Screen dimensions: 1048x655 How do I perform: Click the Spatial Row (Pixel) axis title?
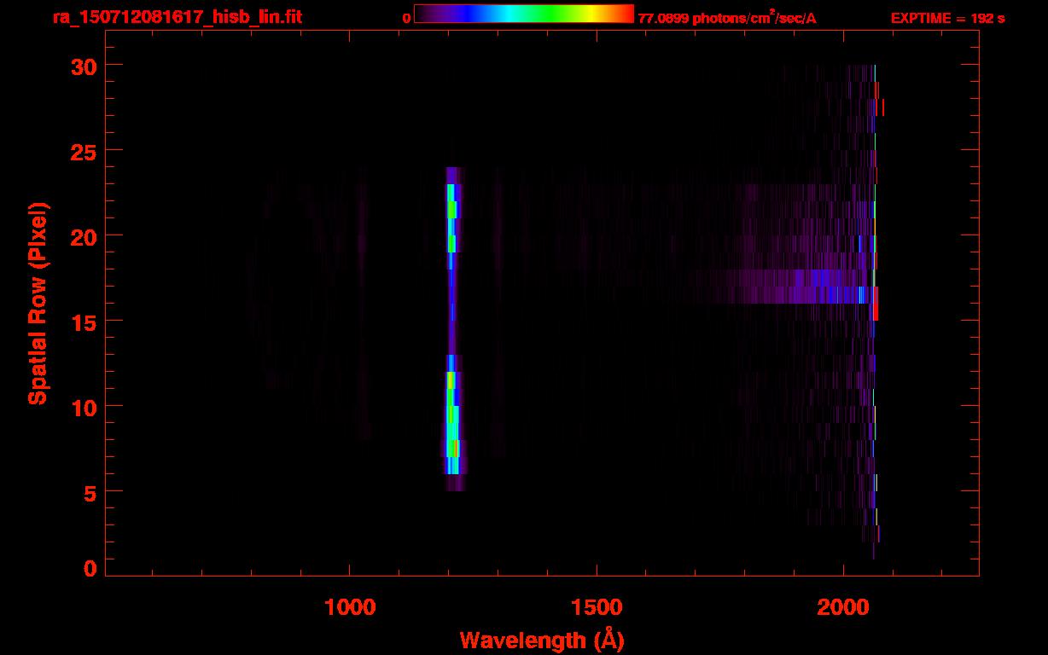coord(38,304)
